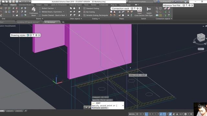The image size is (207, 116).
Task: Open command line customize wrench
Action: coord(89,107)
